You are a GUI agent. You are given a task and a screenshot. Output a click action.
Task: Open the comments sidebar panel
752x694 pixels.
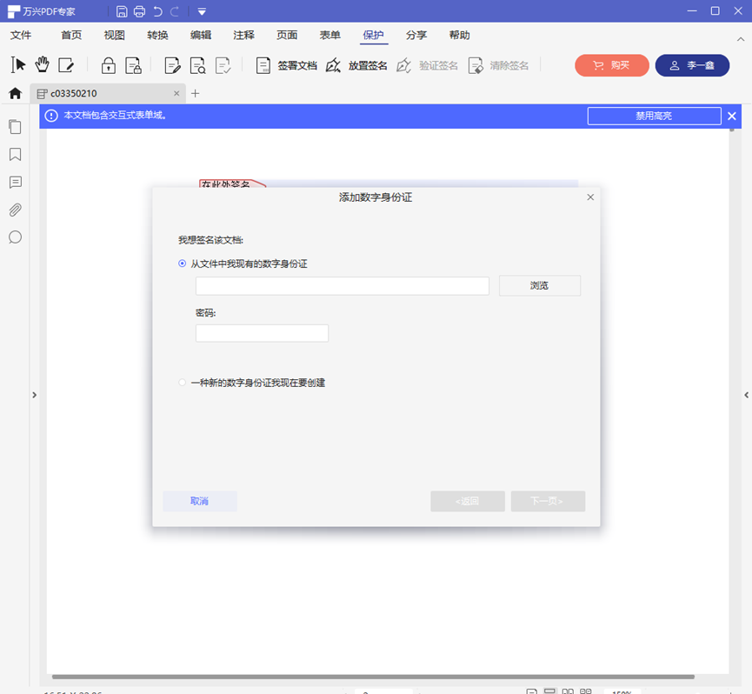pyautogui.click(x=15, y=183)
